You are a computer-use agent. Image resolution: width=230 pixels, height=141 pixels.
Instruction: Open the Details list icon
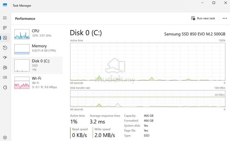[5, 77]
